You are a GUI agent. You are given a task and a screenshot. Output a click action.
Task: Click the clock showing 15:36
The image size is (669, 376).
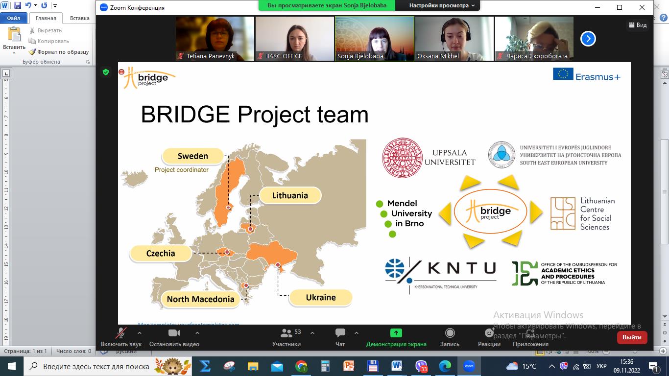point(627,362)
